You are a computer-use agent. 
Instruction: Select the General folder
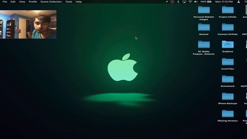(204, 29)
